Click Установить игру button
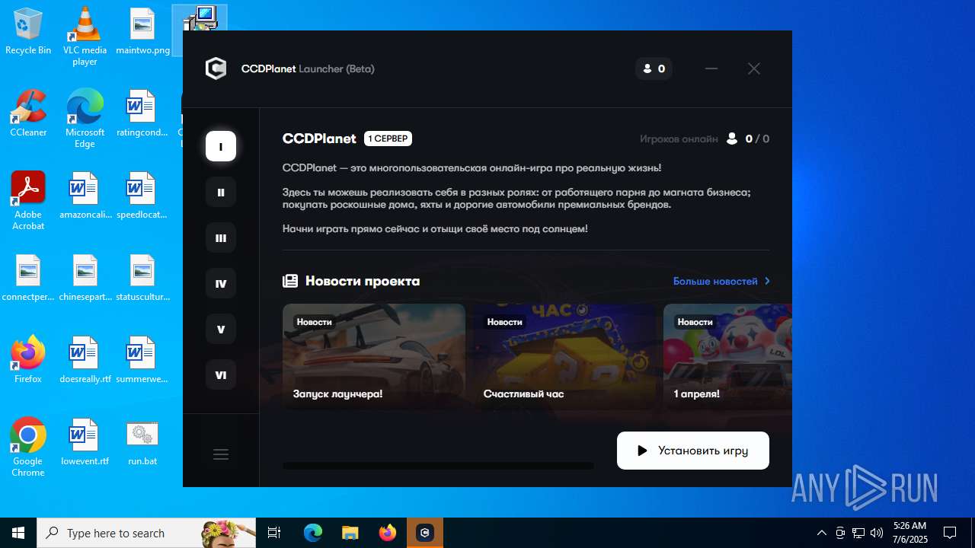The image size is (975, 548). coord(693,451)
